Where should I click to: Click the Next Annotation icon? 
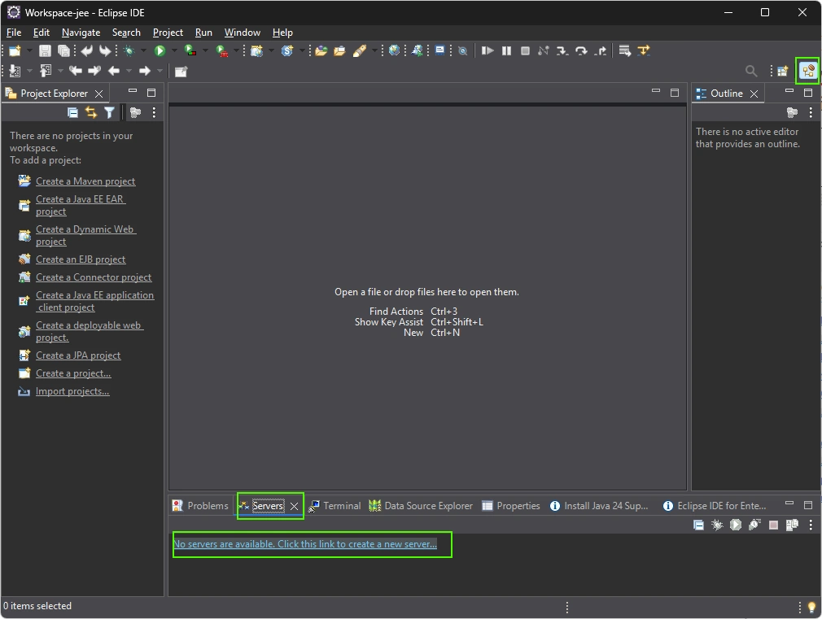15,72
